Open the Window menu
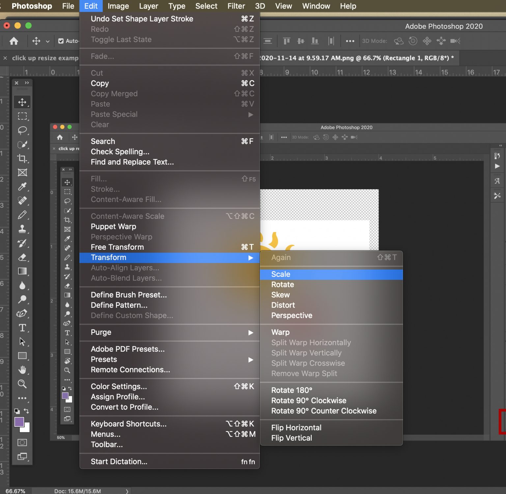Viewport: 506px width, 494px height. pyautogui.click(x=315, y=6)
